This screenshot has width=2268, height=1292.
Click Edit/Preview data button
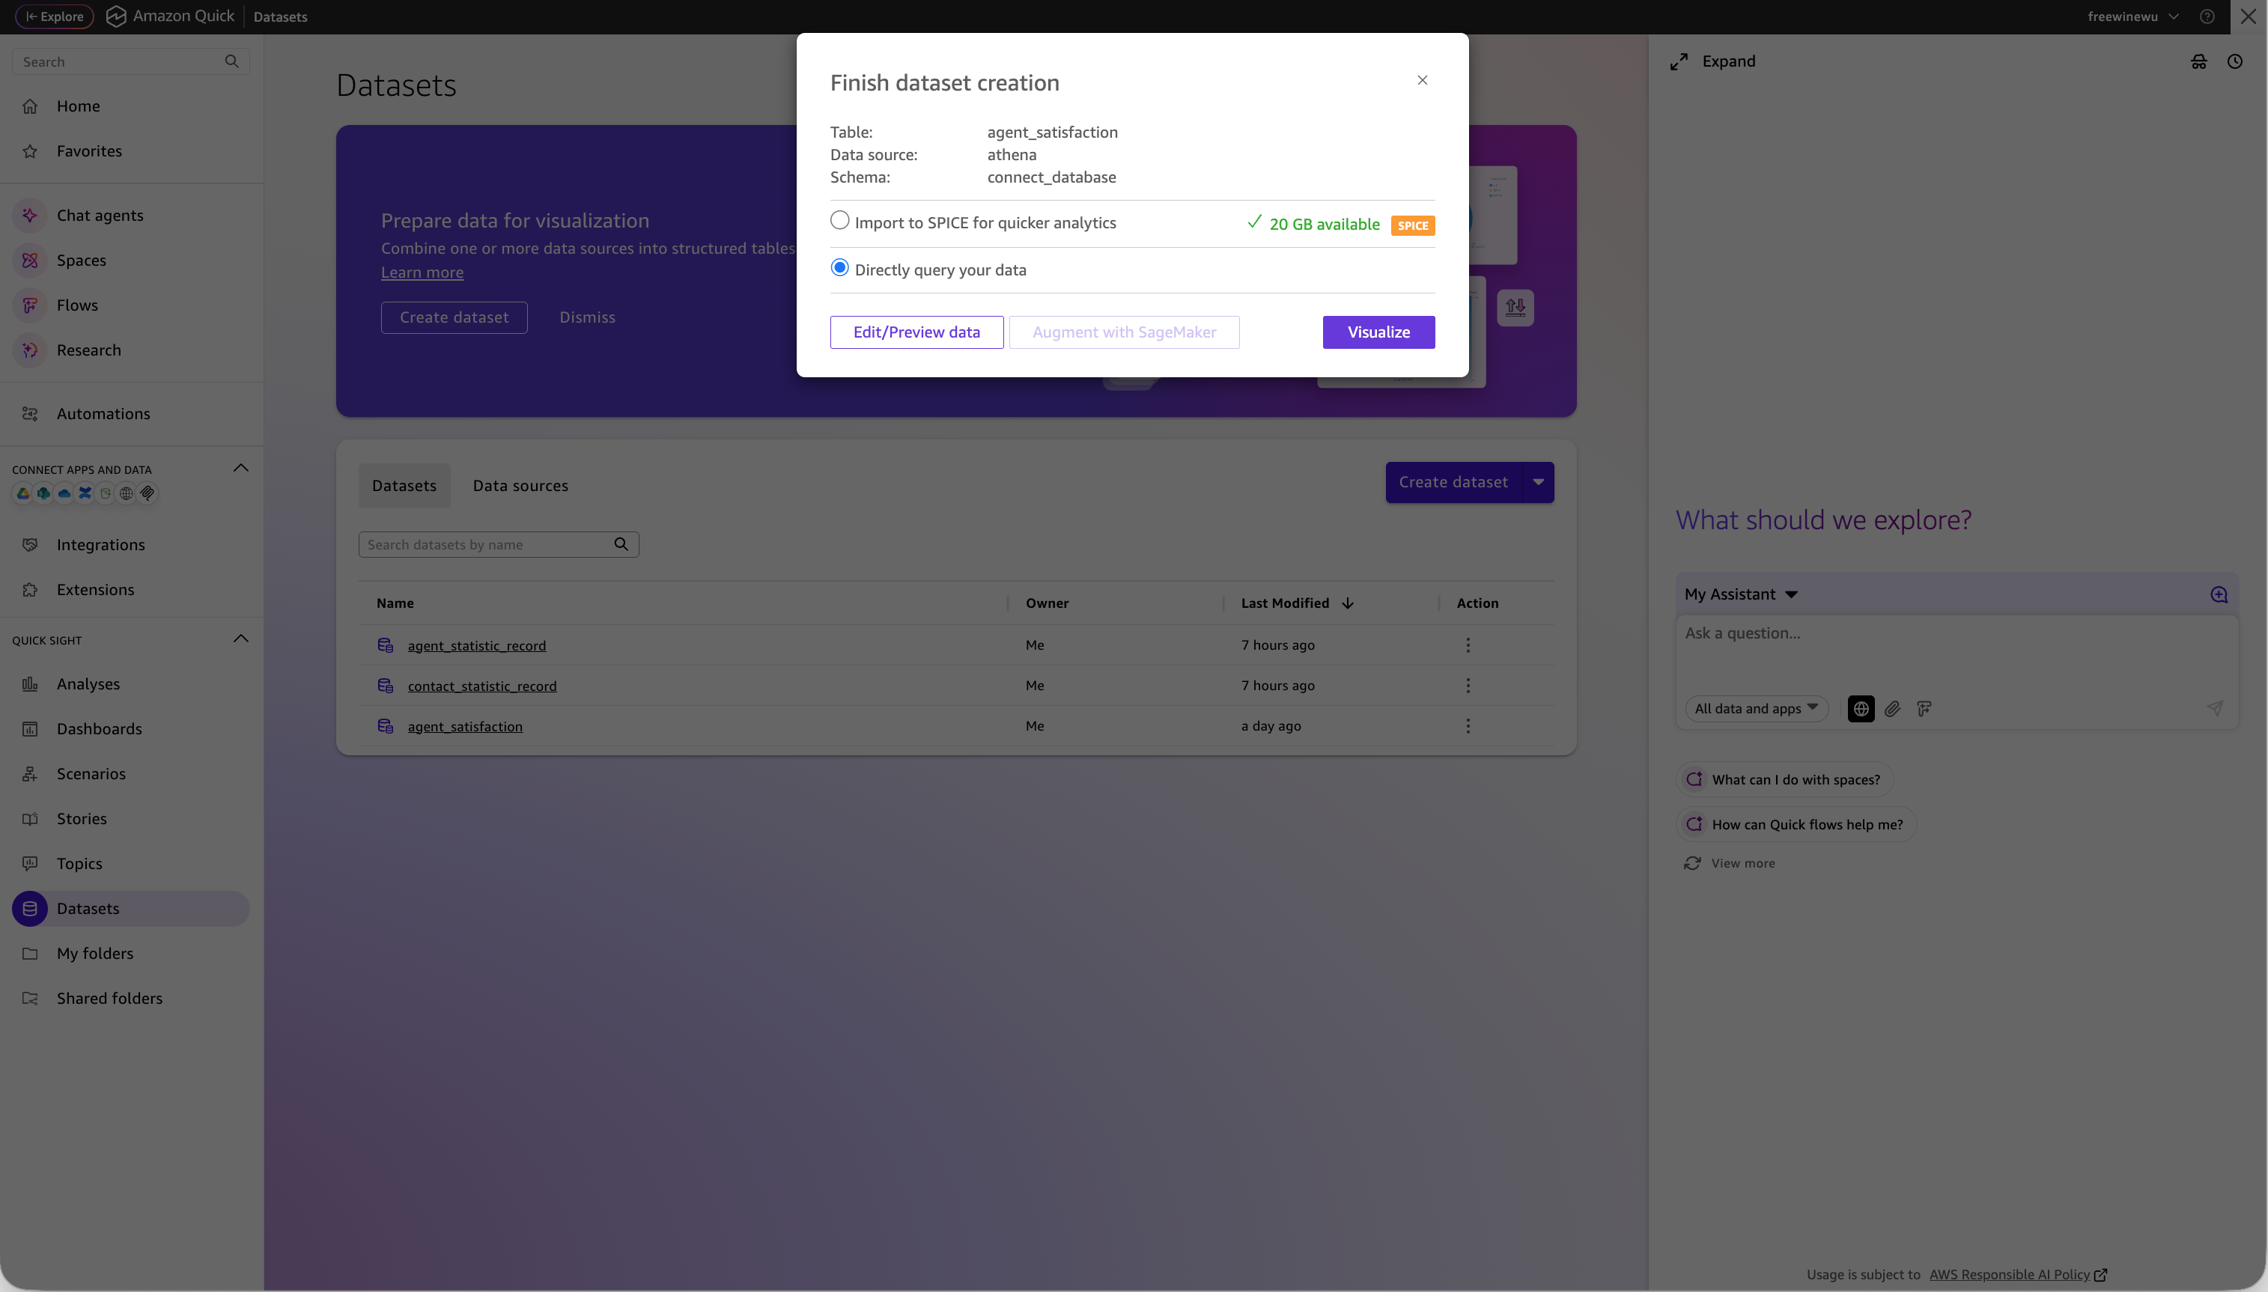[916, 332]
